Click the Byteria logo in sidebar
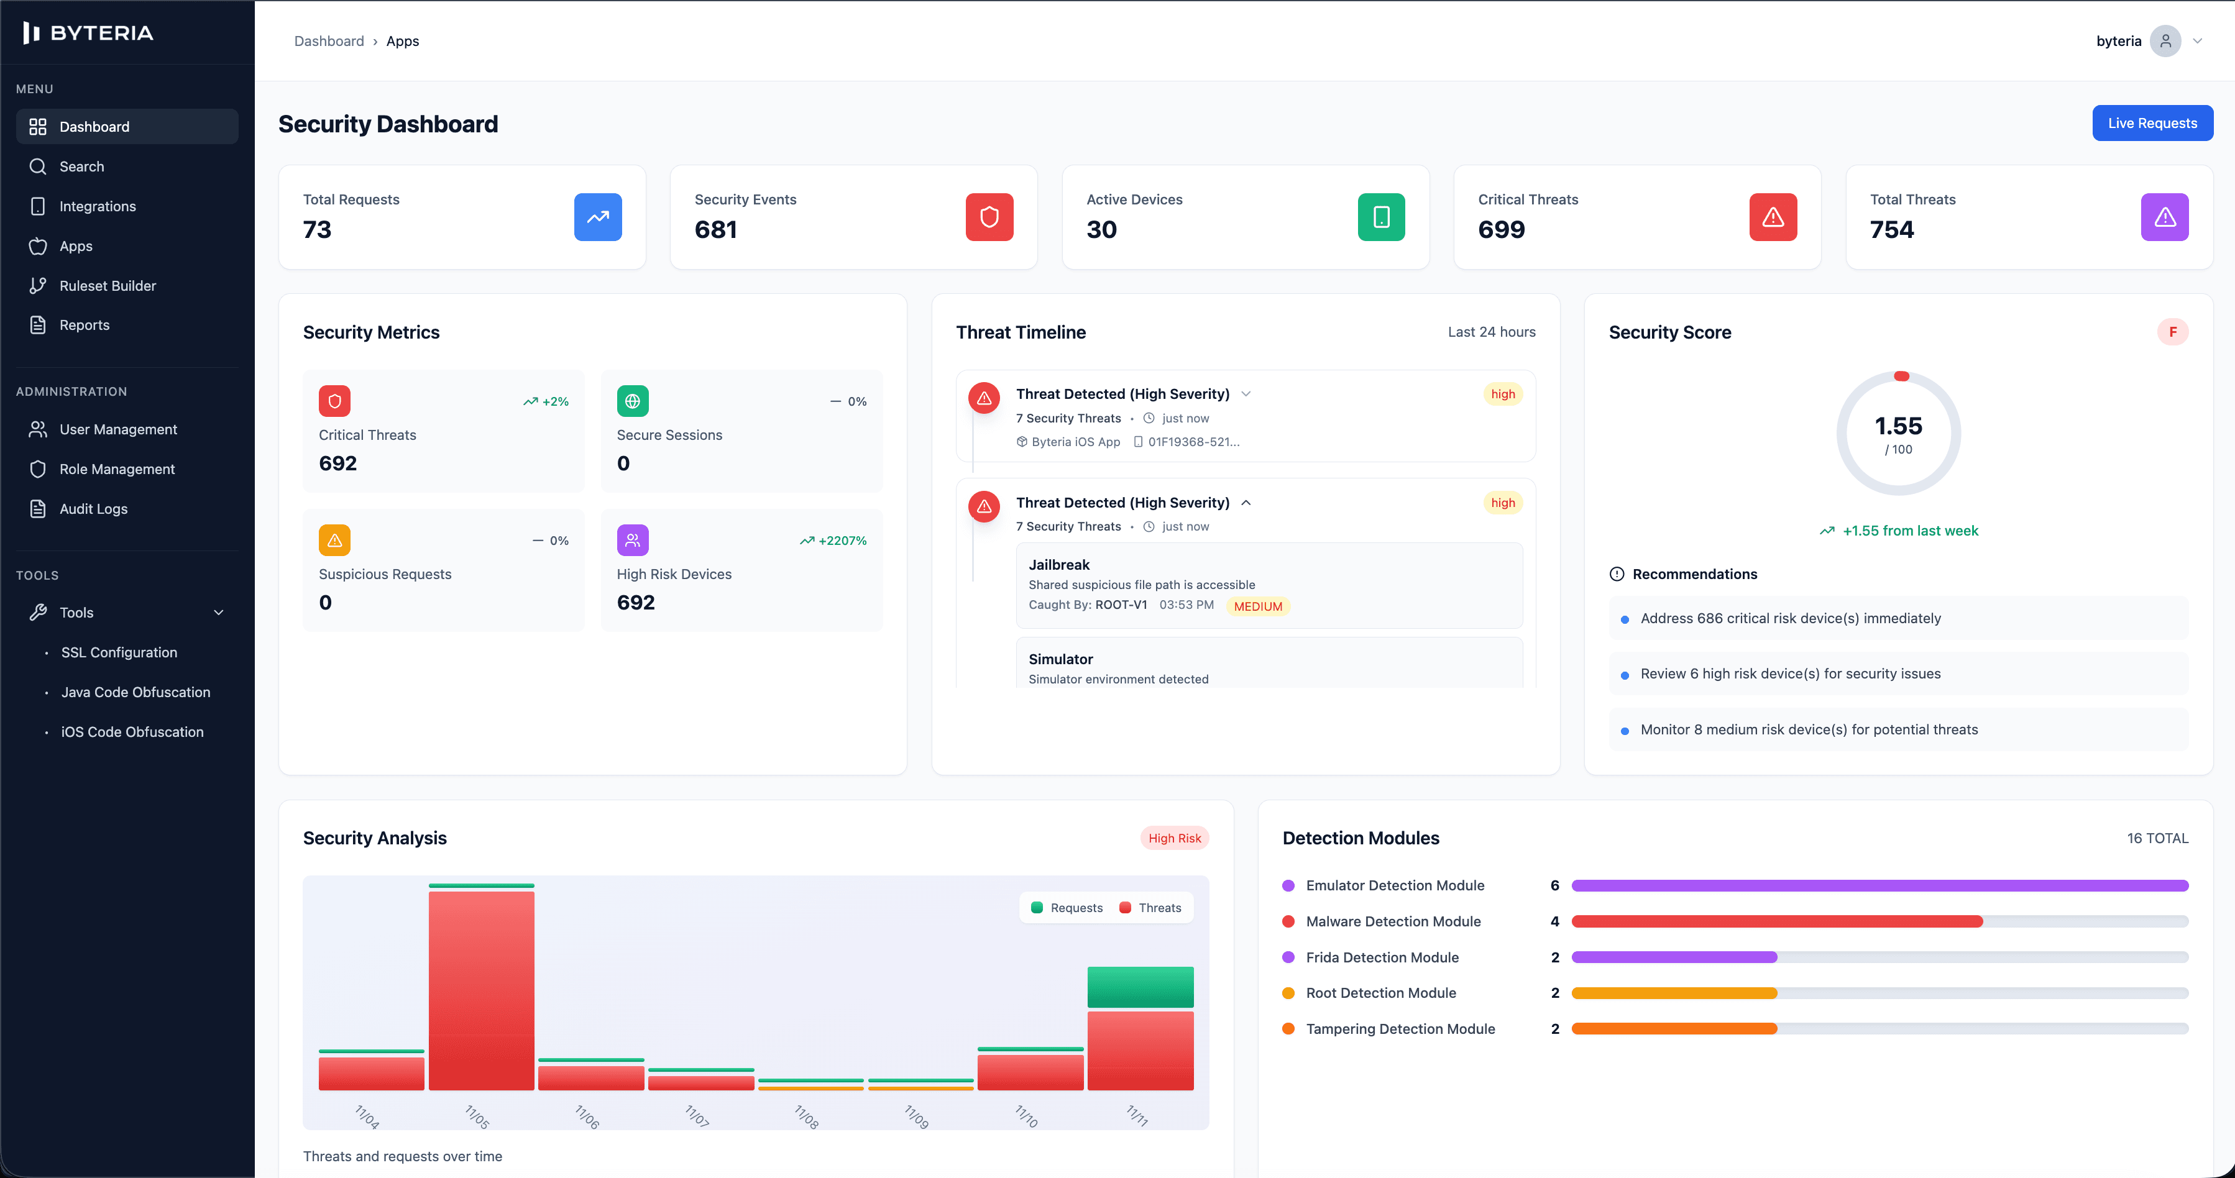This screenshot has height=1178, width=2235. [x=88, y=33]
